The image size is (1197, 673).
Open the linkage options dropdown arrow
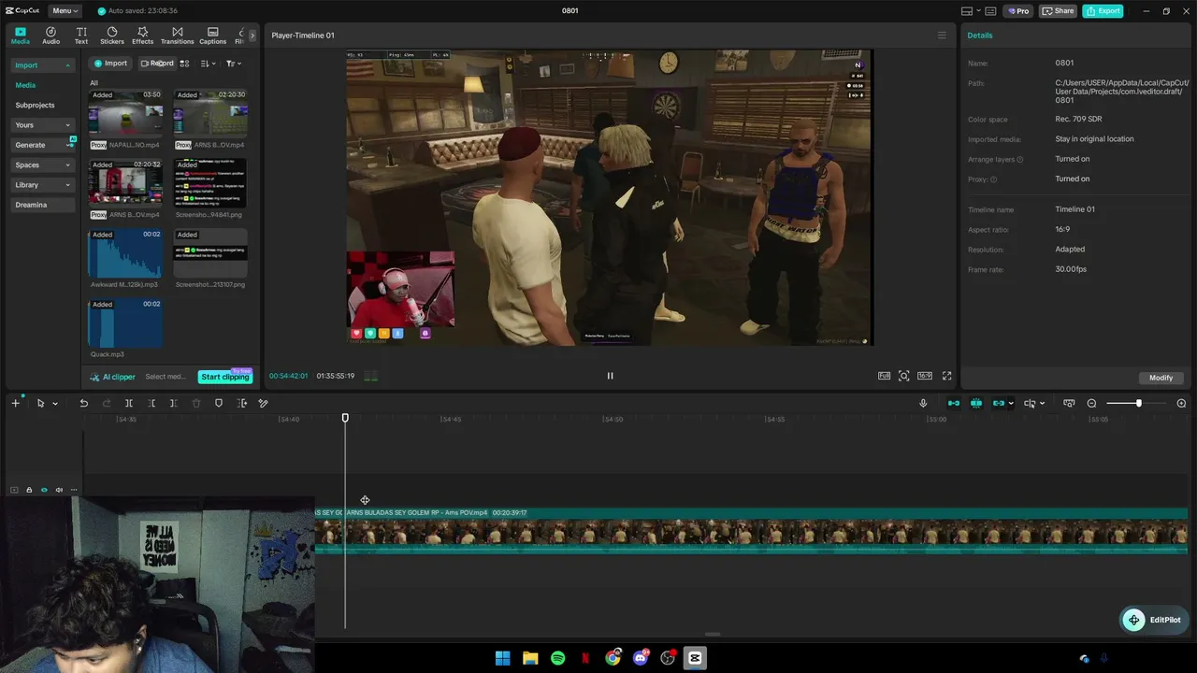[x=1011, y=404]
